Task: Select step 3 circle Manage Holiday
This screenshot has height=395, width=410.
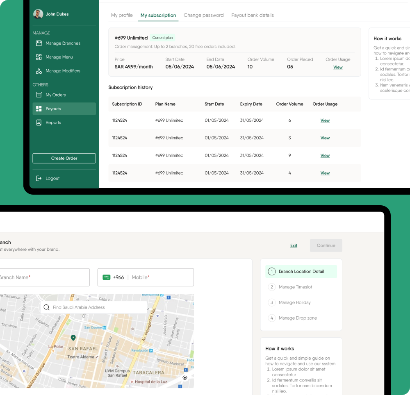Action: point(272,302)
